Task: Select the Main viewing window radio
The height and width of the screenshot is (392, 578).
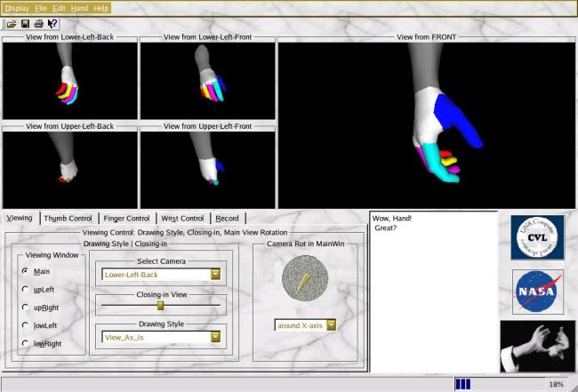Action: click(x=25, y=271)
